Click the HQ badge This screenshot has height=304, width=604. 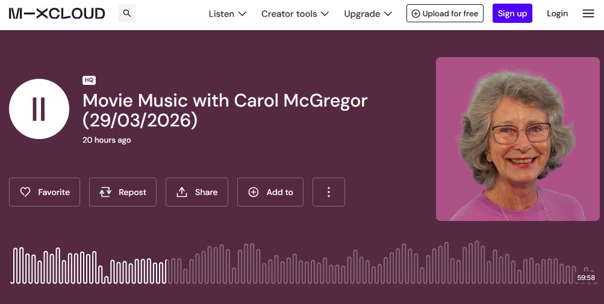(89, 80)
